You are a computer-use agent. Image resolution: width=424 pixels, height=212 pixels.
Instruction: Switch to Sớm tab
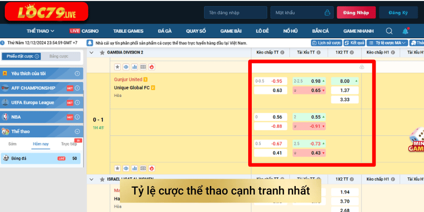pos(12,144)
